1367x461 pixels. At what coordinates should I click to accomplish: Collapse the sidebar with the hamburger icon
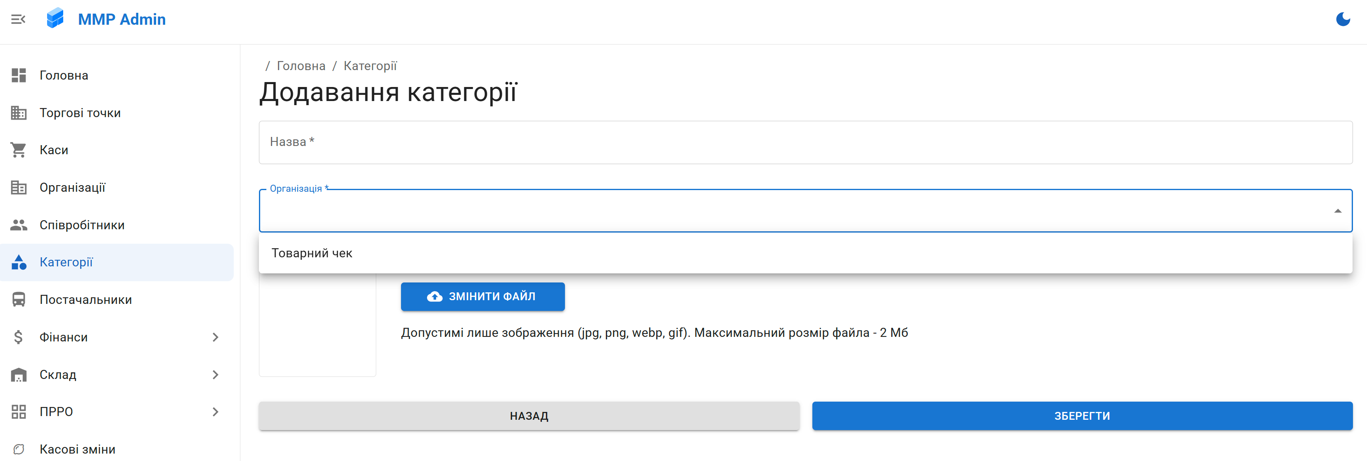click(x=18, y=20)
